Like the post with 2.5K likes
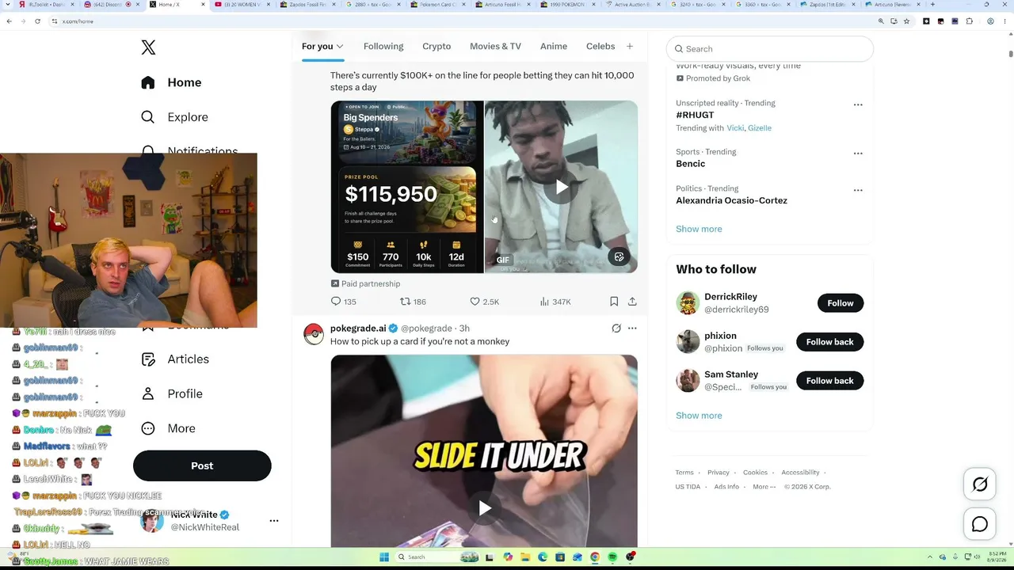1014x570 pixels. click(x=485, y=302)
